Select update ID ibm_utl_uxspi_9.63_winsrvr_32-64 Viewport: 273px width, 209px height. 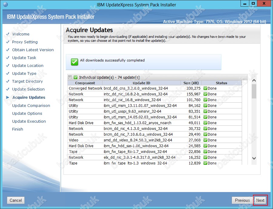pyautogui.click(x=133, y=111)
